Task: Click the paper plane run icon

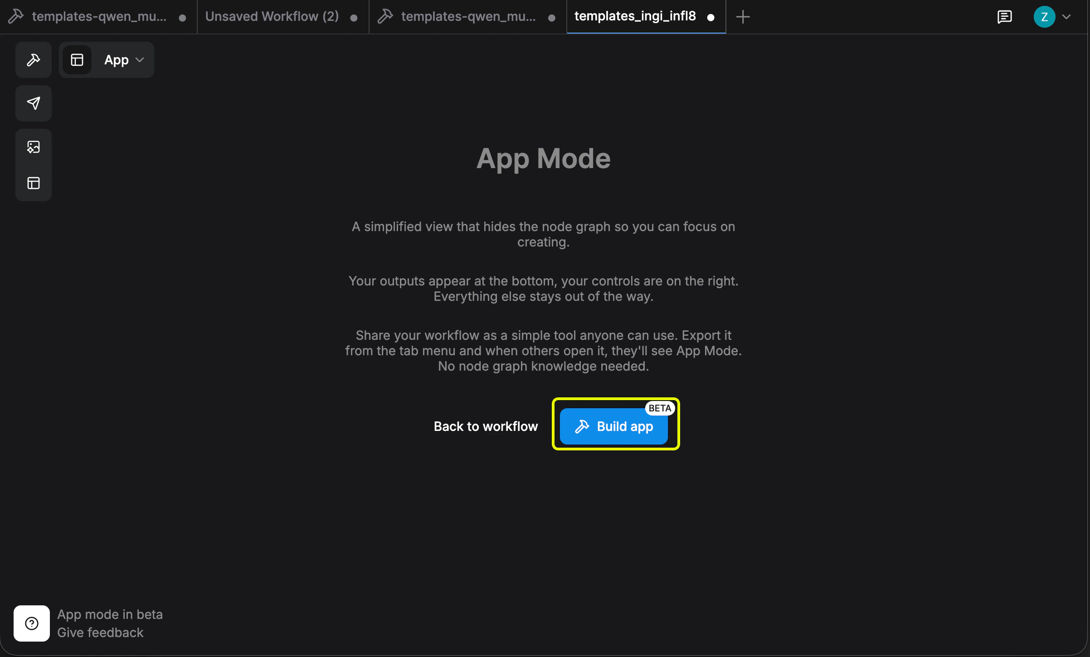Action: point(33,103)
